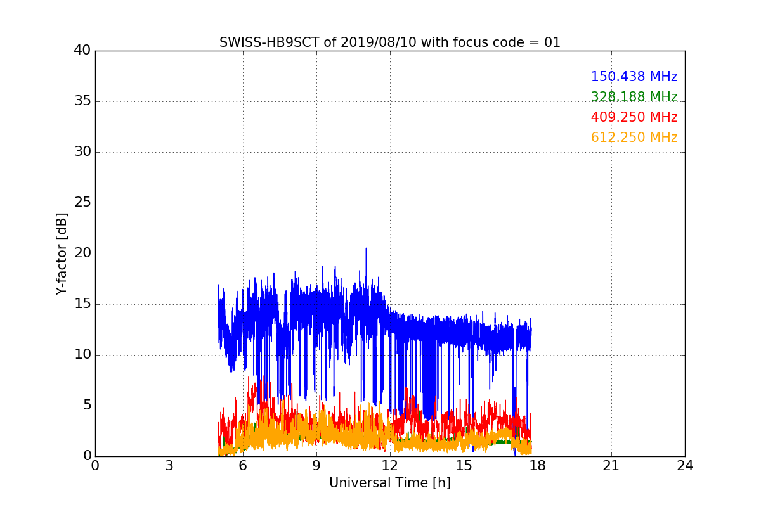Click the y-axis tick label 35
This screenshot has width=761, height=507.
click(x=82, y=101)
